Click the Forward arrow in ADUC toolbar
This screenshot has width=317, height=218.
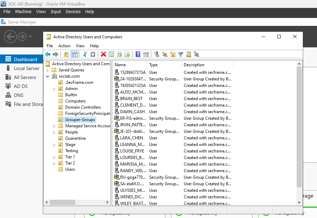[55, 54]
